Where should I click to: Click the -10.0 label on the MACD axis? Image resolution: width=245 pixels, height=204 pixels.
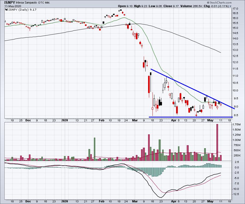click(x=236, y=189)
